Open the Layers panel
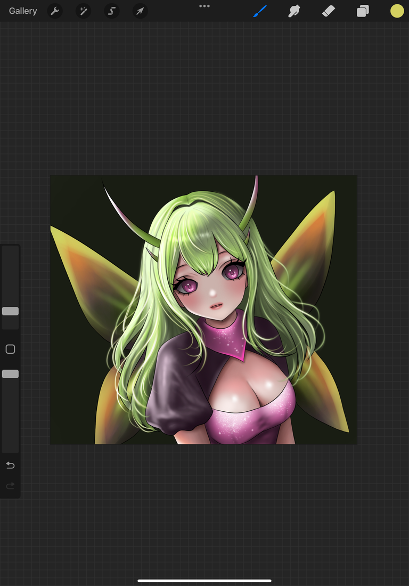The width and height of the screenshot is (409, 586). click(x=363, y=11)
